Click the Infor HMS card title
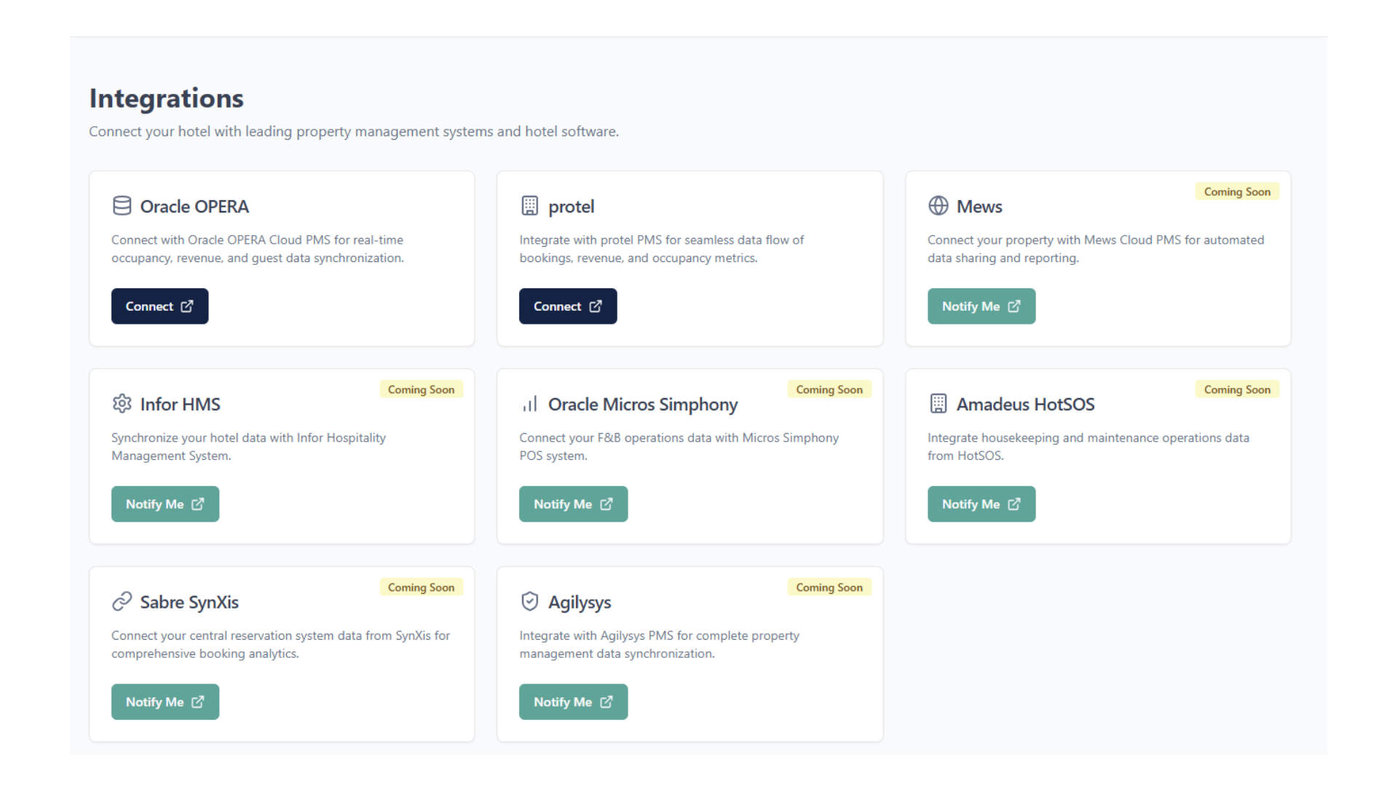The width and height of the screenshot is (1398, 786). point(180,404)
